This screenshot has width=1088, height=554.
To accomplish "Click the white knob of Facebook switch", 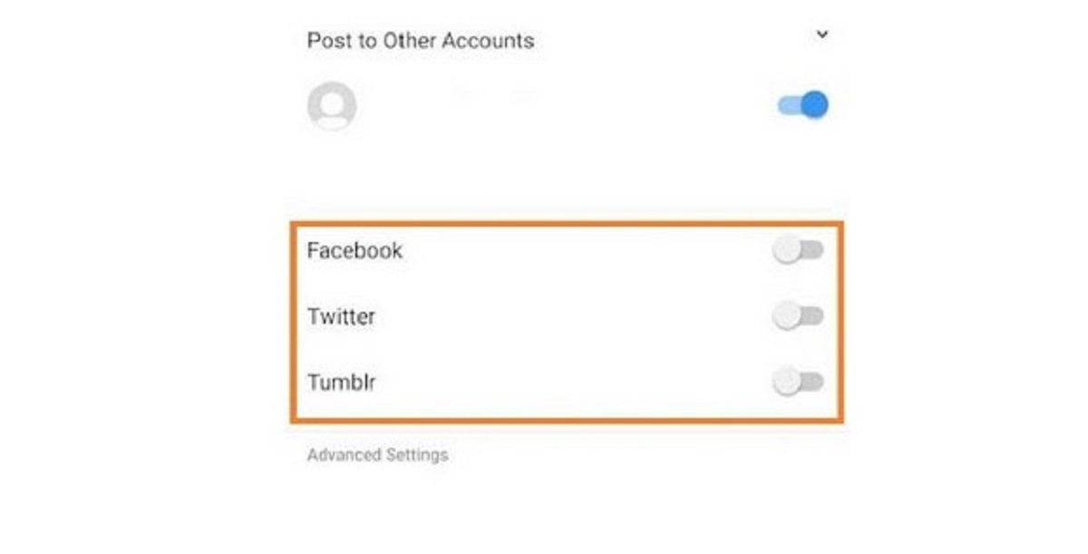I will [787, 251].
